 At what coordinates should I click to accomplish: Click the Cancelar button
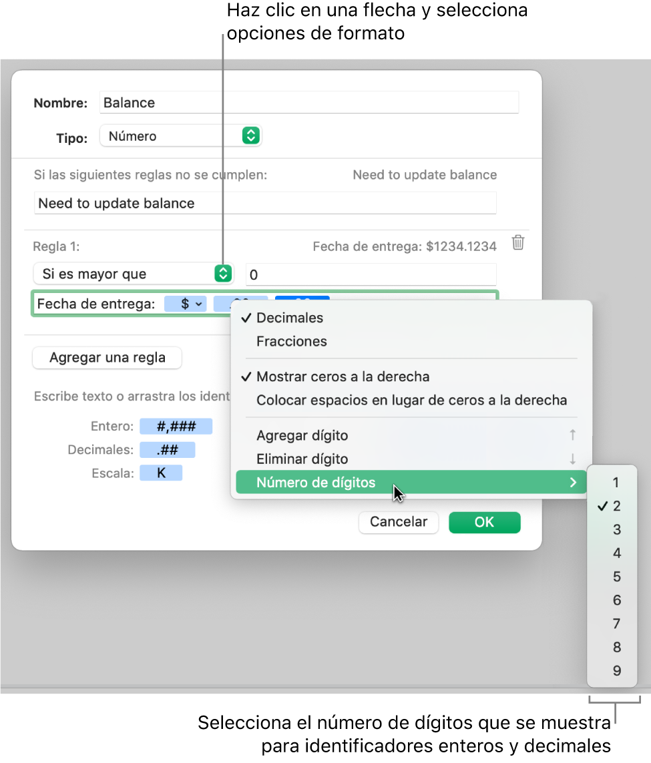click(399, 522)
